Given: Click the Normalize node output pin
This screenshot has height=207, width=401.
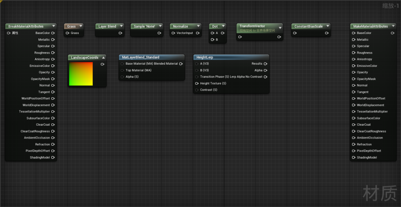Looking at the screenshot, I should (198, 33).
